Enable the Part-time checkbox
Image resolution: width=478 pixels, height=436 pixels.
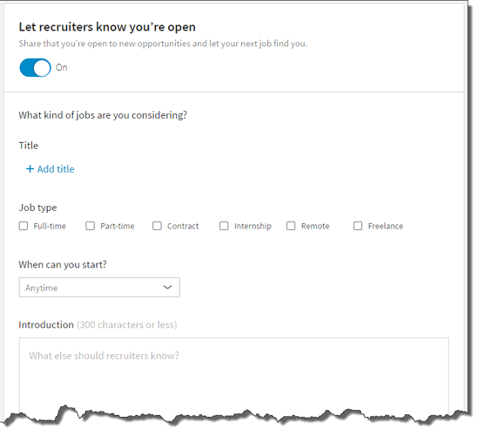pyautogui.click(x=91, y=226)
